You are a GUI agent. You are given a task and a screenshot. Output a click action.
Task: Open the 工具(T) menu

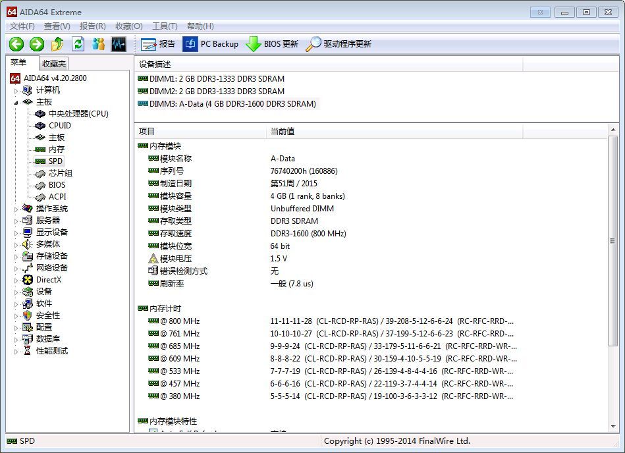[x=165, y=26]
